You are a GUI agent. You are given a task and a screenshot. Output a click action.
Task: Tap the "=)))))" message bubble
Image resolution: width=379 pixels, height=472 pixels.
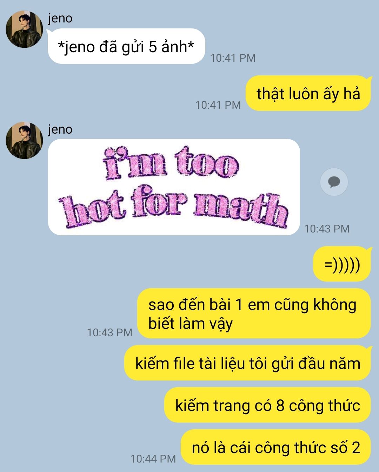point(342,264)
